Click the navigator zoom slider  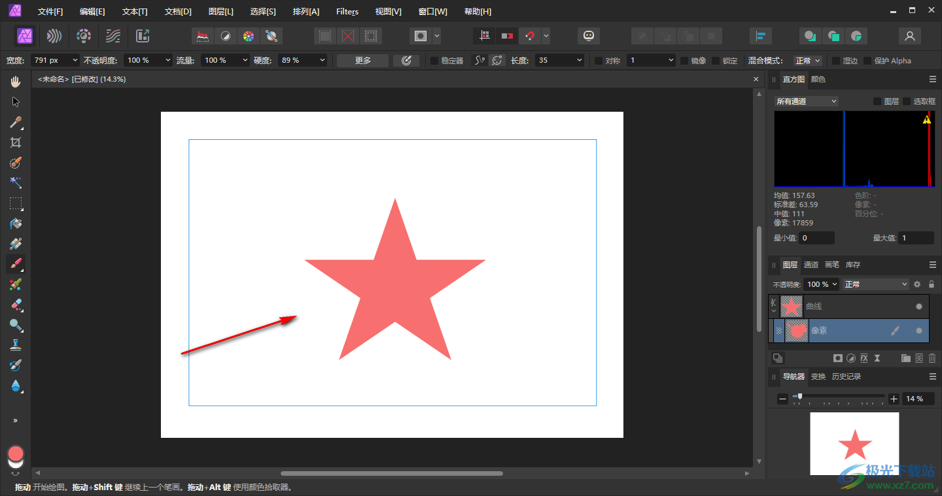pos(839,396)
